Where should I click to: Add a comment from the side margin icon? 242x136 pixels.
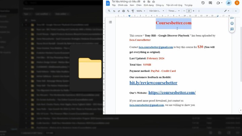(232, 18)
